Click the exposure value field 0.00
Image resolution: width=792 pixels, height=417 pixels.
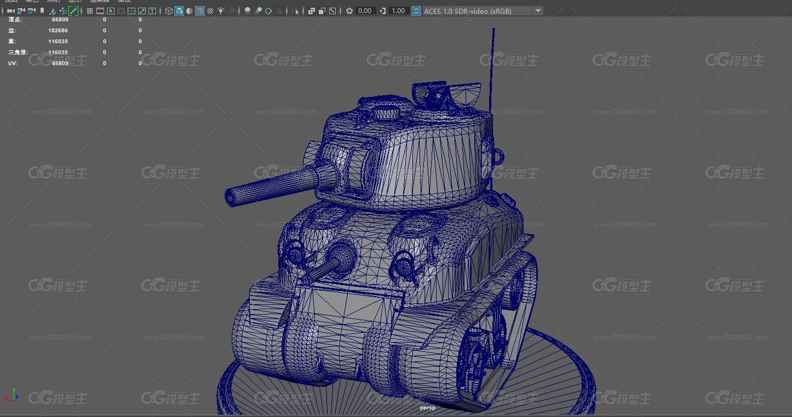365,11
